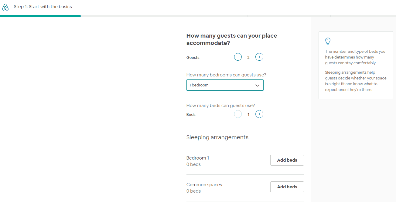Click the 'Step 1: Start with the basics' title

[43, 7]
